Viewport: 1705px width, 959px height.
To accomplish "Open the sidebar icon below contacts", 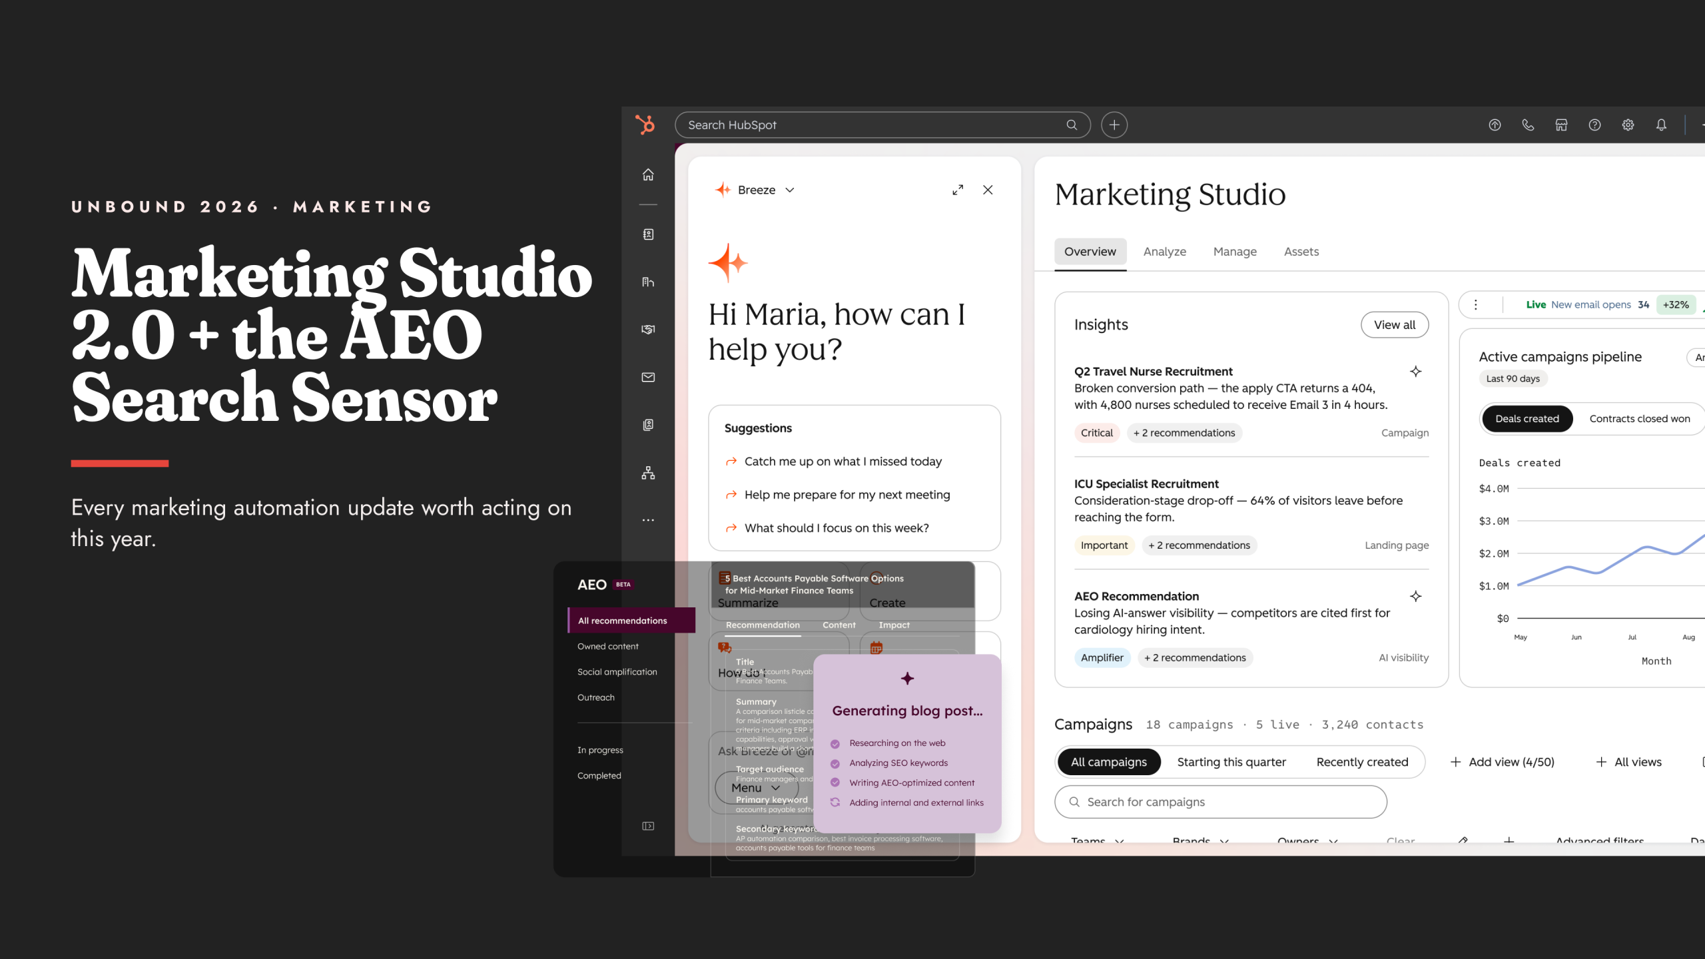I will [648, 282].
